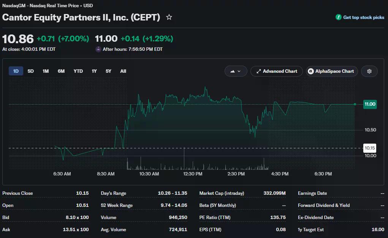
Task: Click the after hours moon icon
Action: pos(98,49)
